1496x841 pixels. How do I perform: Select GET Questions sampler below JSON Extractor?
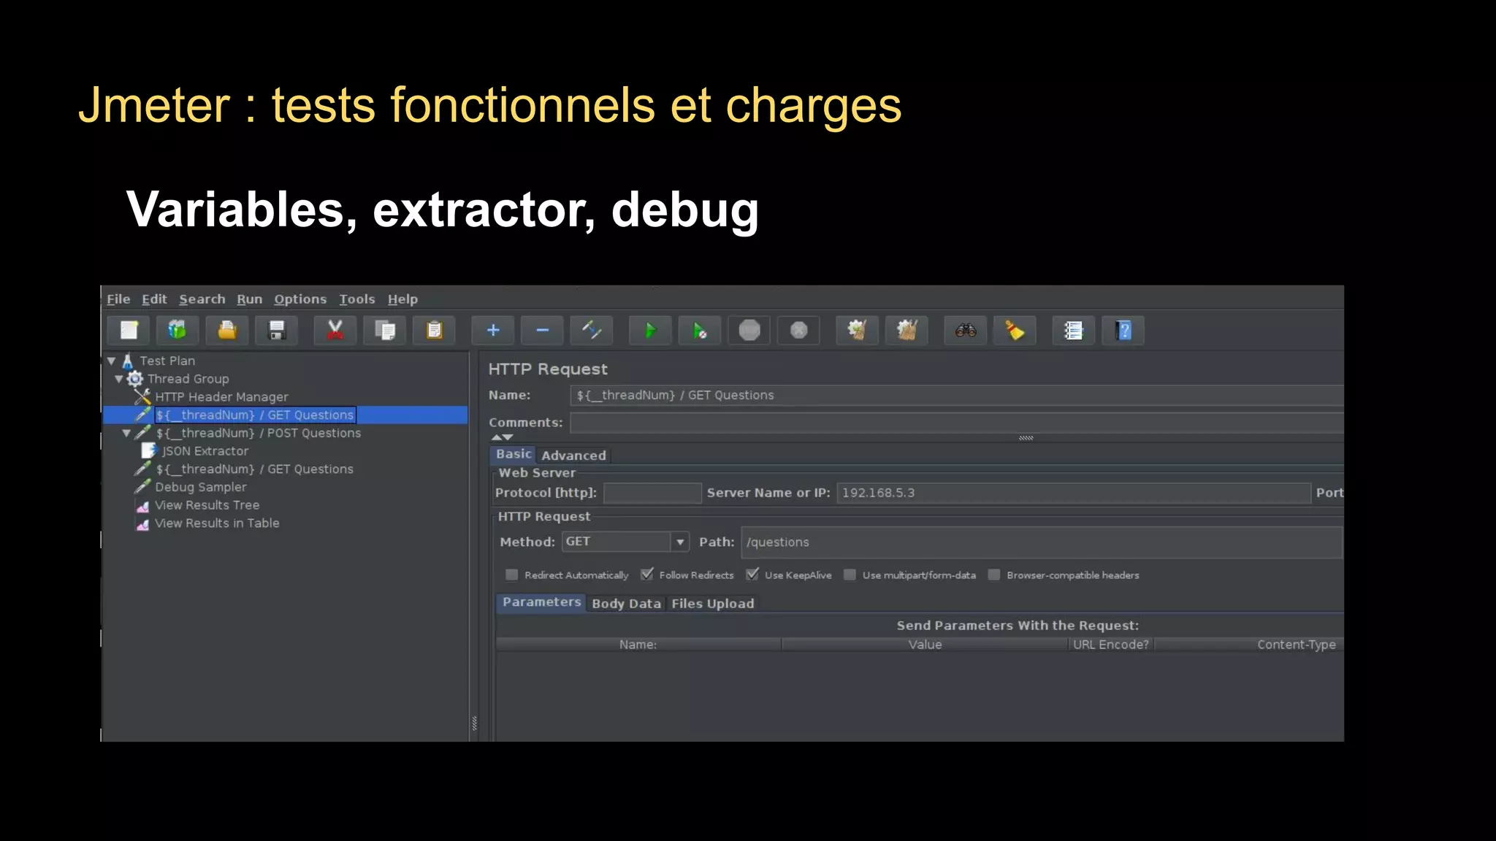tap(255, 469)
